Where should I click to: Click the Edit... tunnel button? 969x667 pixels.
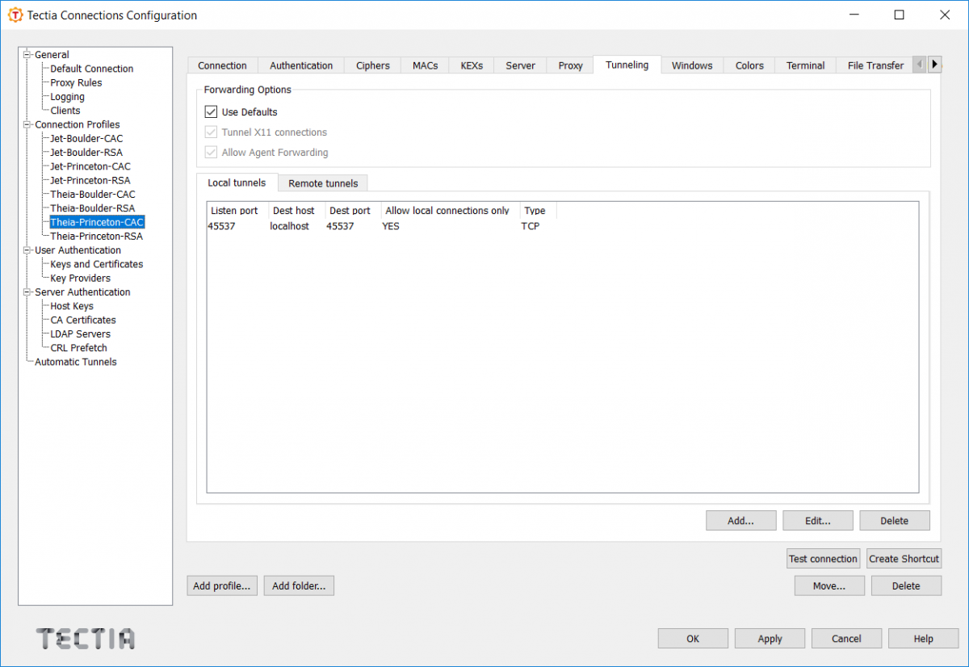click(x=817, y=521)
